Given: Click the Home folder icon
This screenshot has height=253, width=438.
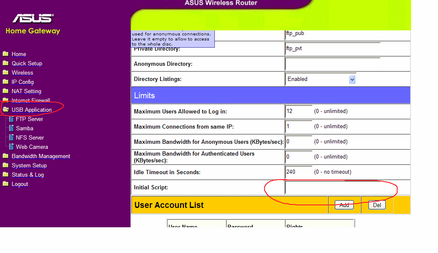Looking at the screenshot, I should pyautogui.click(x=5, y=54).
